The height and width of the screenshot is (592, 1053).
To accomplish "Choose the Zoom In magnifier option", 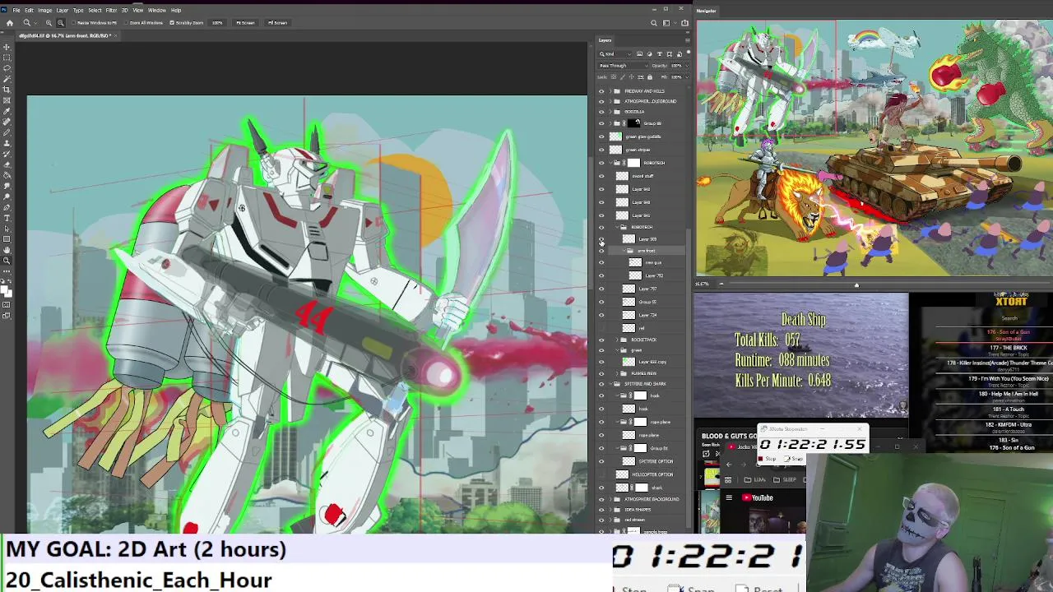I will tap(49, 22).
